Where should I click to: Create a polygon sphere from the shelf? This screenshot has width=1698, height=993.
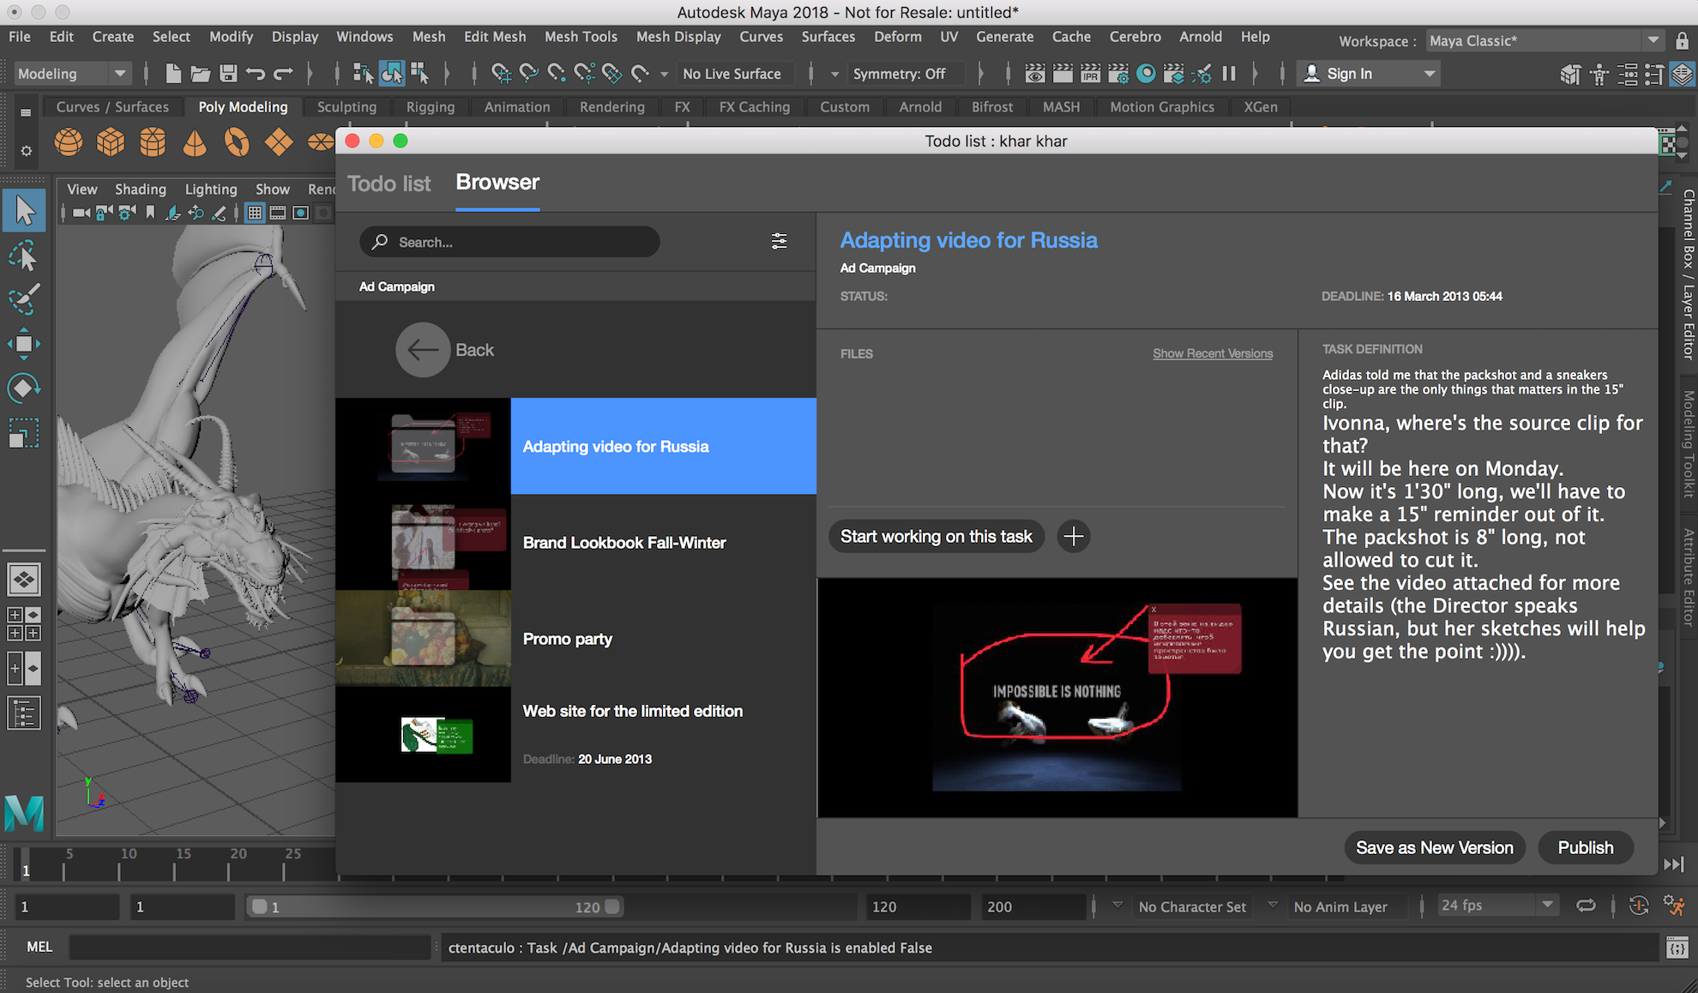69,141
